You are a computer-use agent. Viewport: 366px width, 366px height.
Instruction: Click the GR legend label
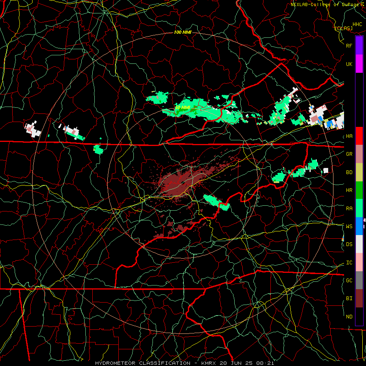coord(349,154)
